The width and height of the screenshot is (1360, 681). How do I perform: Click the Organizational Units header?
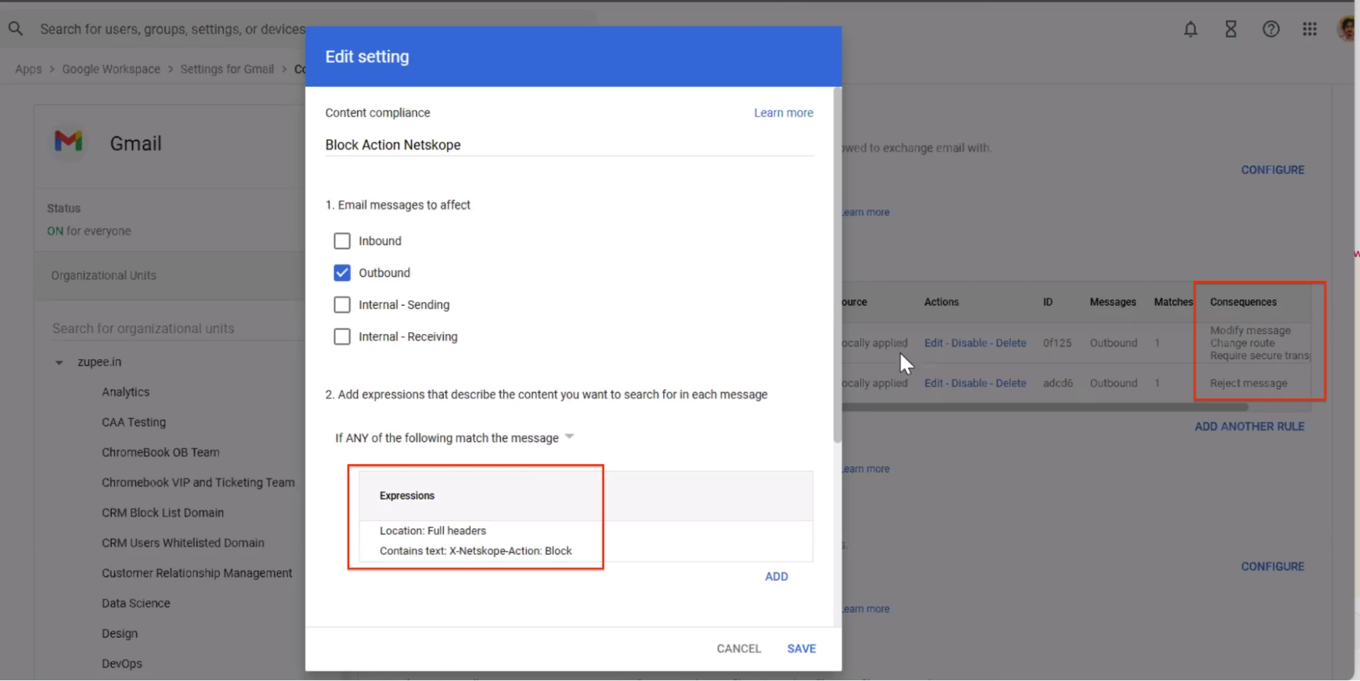[103, 276]
